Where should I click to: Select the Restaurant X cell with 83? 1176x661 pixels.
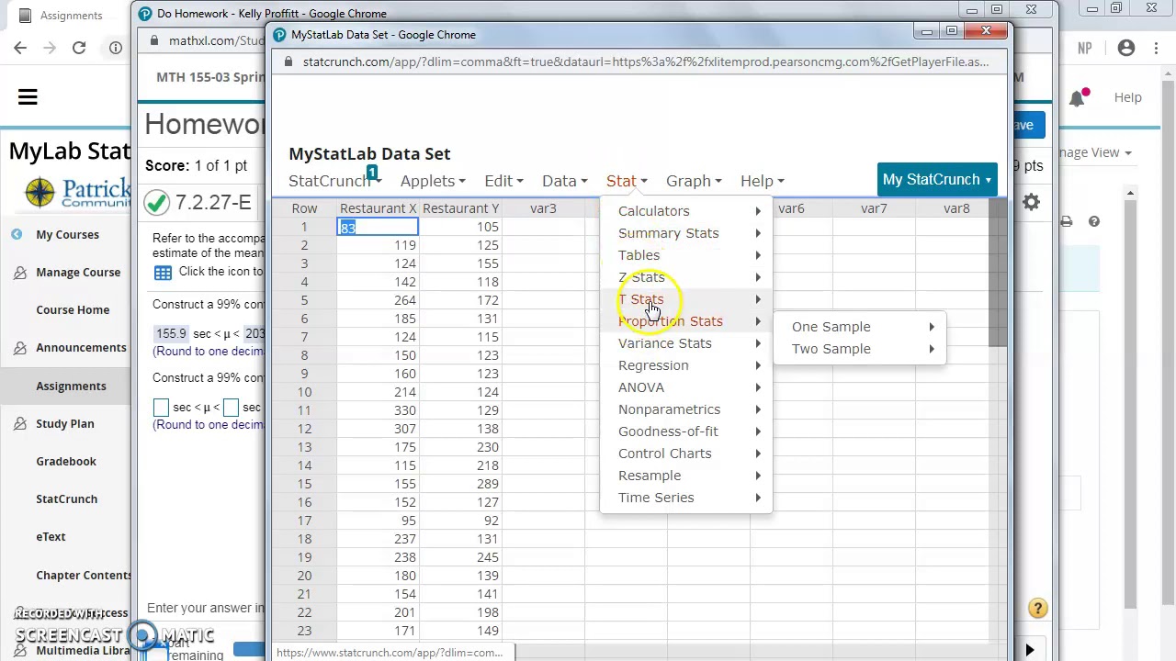click(x=378, y=227)
